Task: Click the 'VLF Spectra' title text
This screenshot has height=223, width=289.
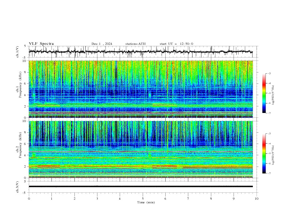Action: point(41,44)
